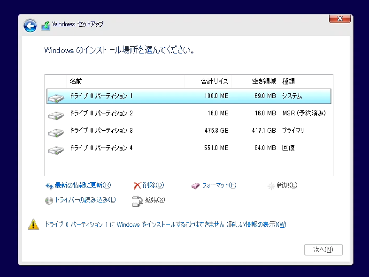Viewport: 369px width, 277px height.
Task: Click drive icon for パーティション 3
Action: [56, 133]
